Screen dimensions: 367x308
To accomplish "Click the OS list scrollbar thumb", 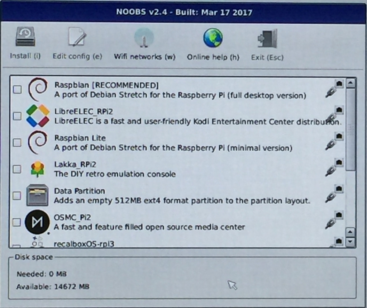I will [351, 129].
